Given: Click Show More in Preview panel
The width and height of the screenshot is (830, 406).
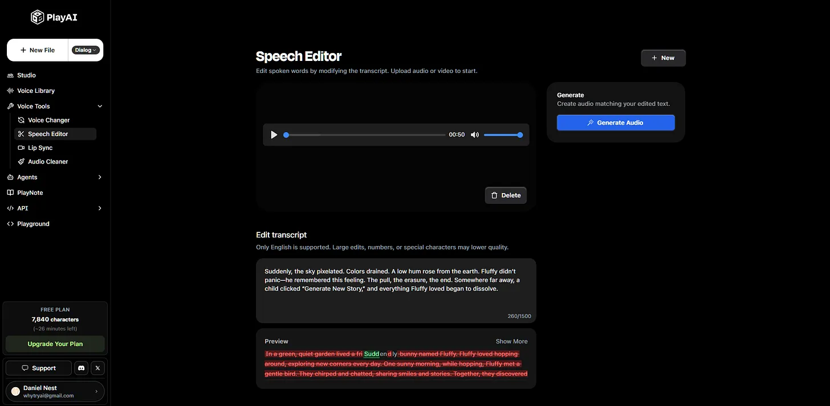Looking at the screenshot, I should click(x=511, y=342).
